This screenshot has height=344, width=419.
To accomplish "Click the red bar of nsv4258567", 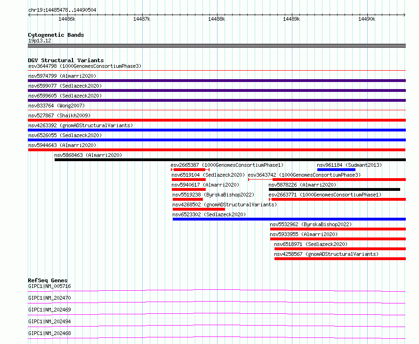I will 340,259.
